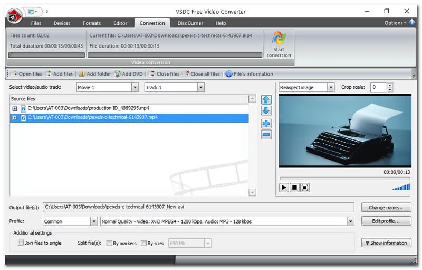Screen dimensions: 422x270
Task: Open File's information from the toolbar
Action: click(x=229, y=74)
